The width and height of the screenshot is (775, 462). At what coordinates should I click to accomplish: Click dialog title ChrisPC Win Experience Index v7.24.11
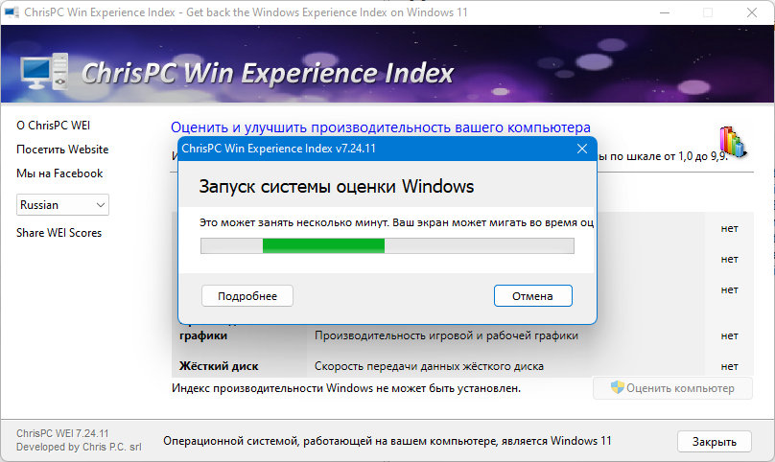pos(279,149)
